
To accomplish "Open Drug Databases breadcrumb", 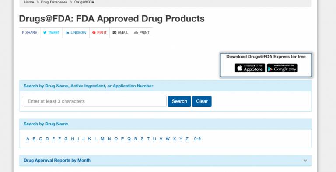I will pyautogui.click(x=54, y=2).
